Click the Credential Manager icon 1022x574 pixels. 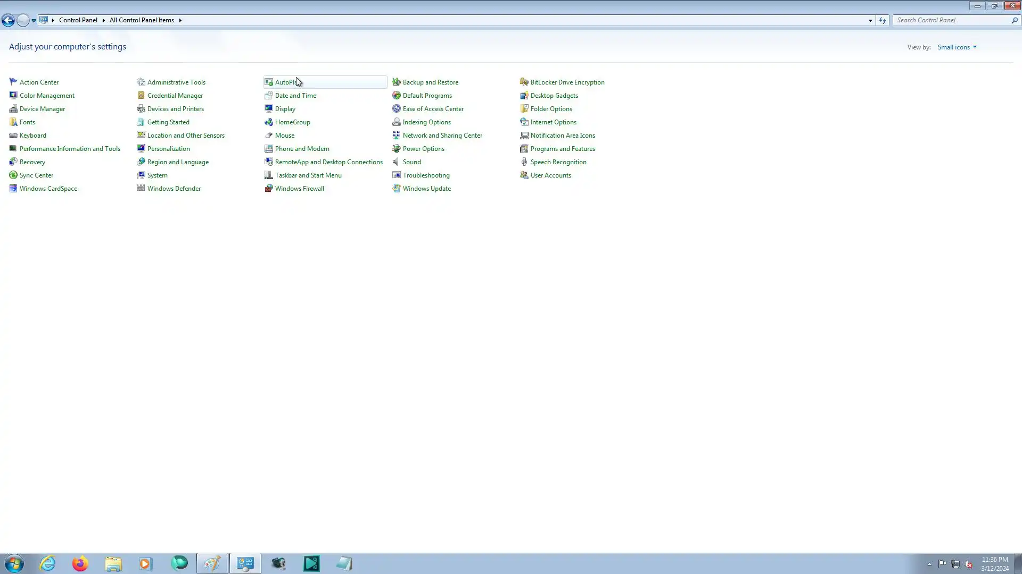pyautogui.click(x=141, y=96)
